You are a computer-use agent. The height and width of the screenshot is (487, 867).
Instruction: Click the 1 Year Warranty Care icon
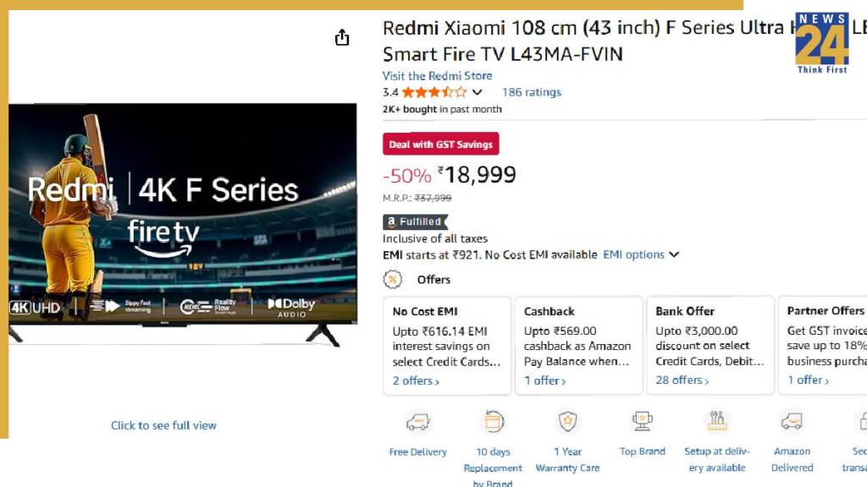point(567,421)
